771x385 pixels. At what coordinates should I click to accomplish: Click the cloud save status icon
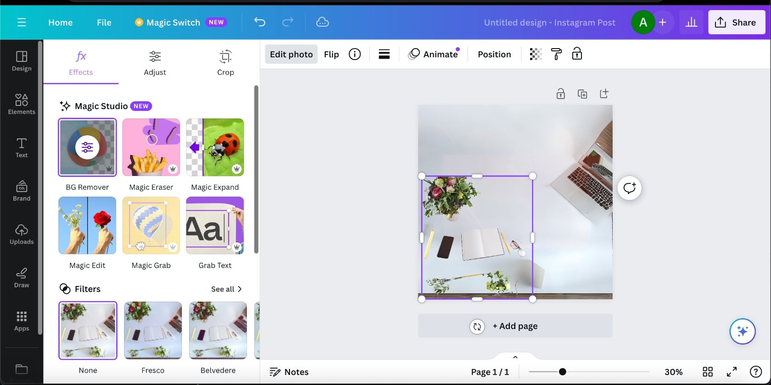click(x=322, y=22)
